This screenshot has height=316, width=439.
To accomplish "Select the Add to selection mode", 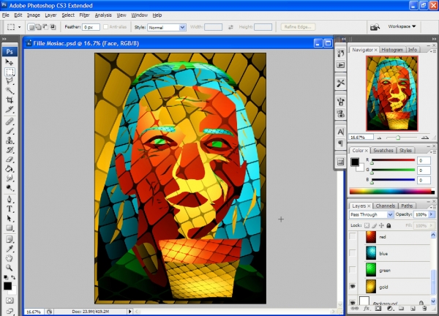I will tap(38, 27).
